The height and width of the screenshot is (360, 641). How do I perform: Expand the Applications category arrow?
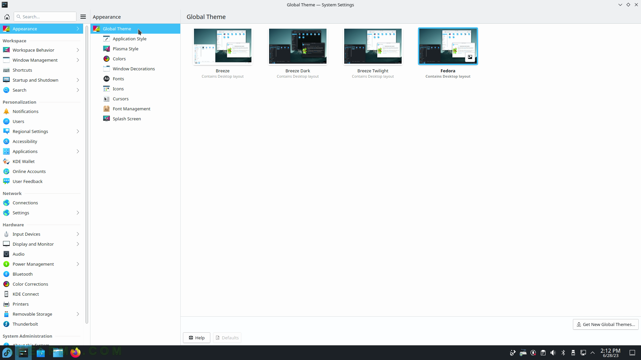pos(78,151)
